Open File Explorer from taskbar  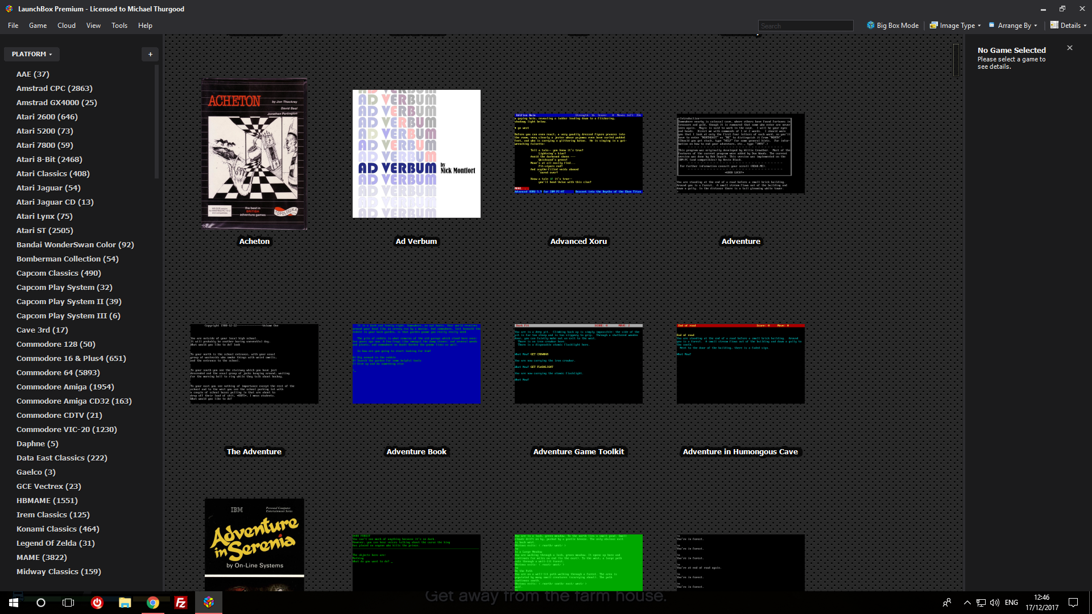(x=125, y=603)
